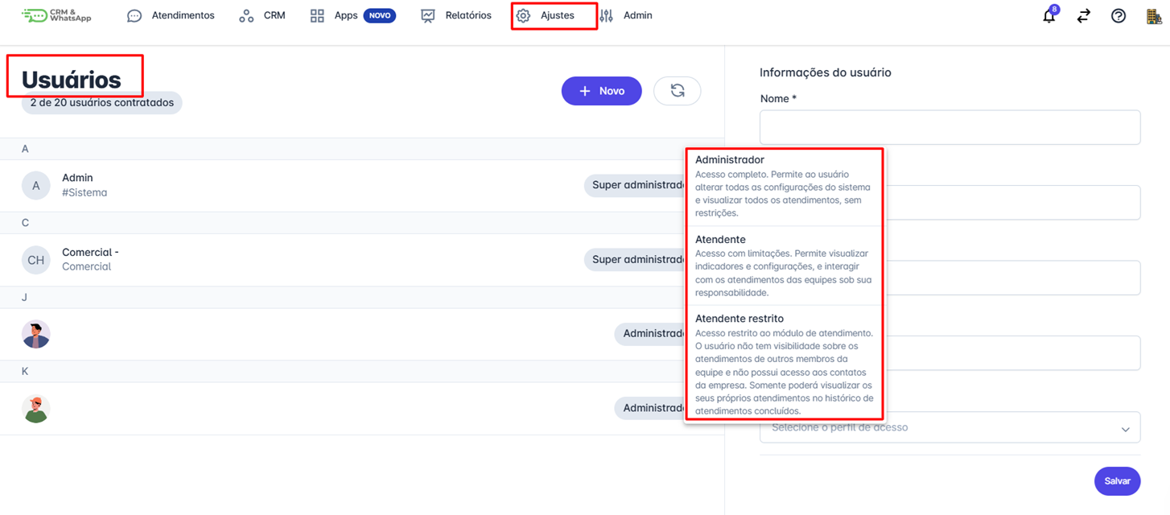1170x515 pixels.
Task: Click the Nome input field
Action: coord(950,127)
